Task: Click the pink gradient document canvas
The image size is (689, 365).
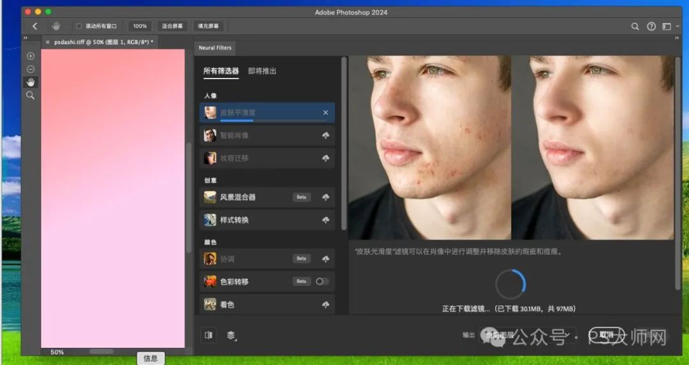Action: point(113,198)
